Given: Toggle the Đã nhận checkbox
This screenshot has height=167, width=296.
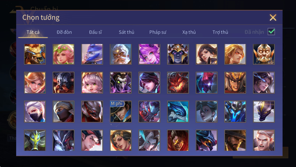Looking at the screenshot, I should tap(271, 32).
